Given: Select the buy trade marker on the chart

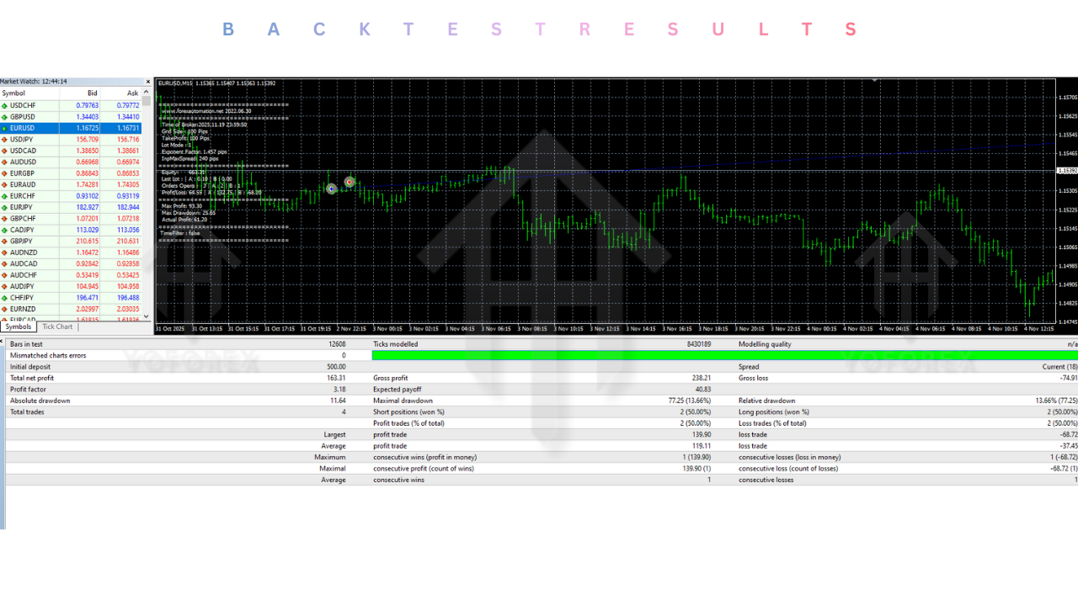Looking at the screenshot, I should tap(331, 189).
